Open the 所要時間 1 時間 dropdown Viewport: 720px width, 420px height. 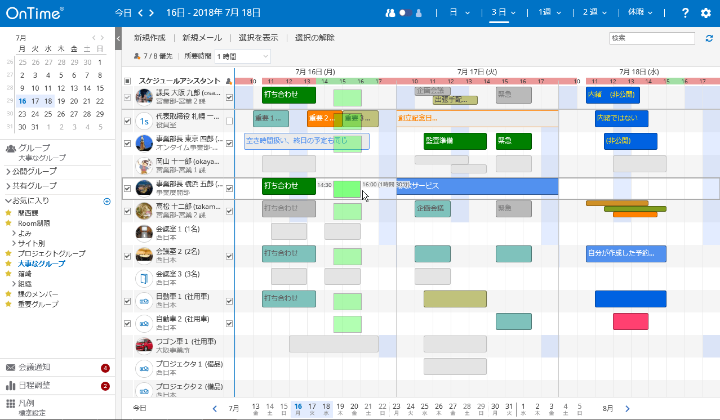tap(242, 56)
